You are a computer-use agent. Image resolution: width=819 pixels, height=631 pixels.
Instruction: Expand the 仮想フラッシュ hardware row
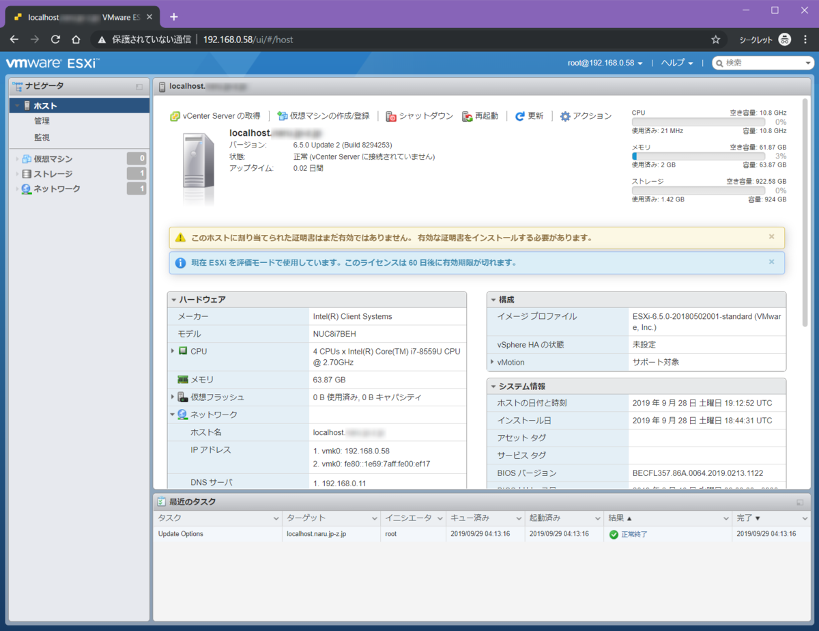tap(173, 397)
